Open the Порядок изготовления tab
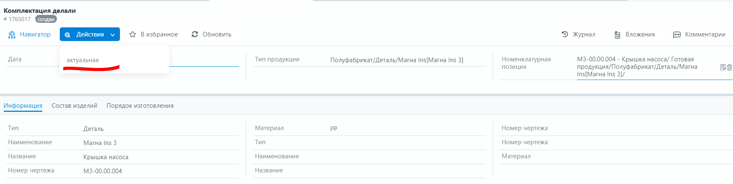This screenshot has width=733, height=184. [x=140, y=106]
